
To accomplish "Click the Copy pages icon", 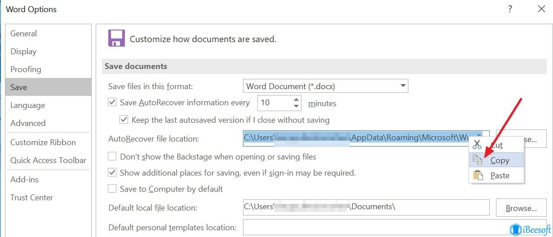I will click(x=478, y=159).
